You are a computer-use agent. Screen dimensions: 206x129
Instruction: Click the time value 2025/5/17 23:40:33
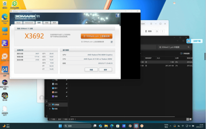pos(105,63)
